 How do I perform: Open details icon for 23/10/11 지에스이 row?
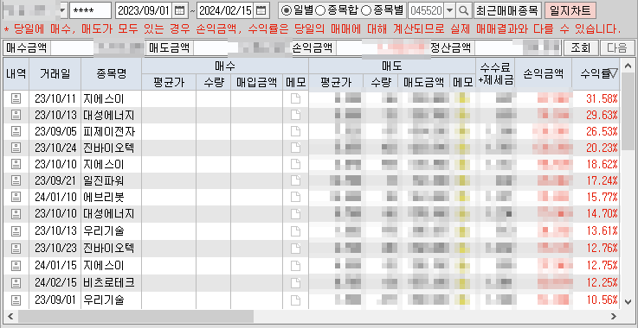tap(16, 98)
